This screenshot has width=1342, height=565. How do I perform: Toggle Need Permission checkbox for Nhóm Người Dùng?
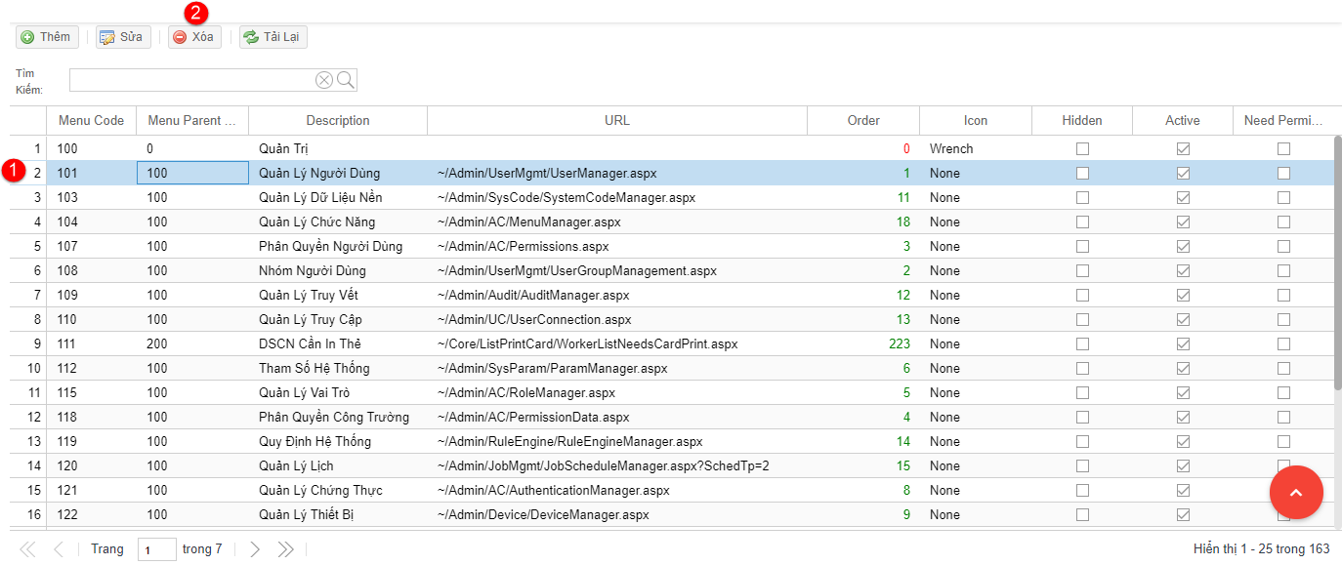1283,271
